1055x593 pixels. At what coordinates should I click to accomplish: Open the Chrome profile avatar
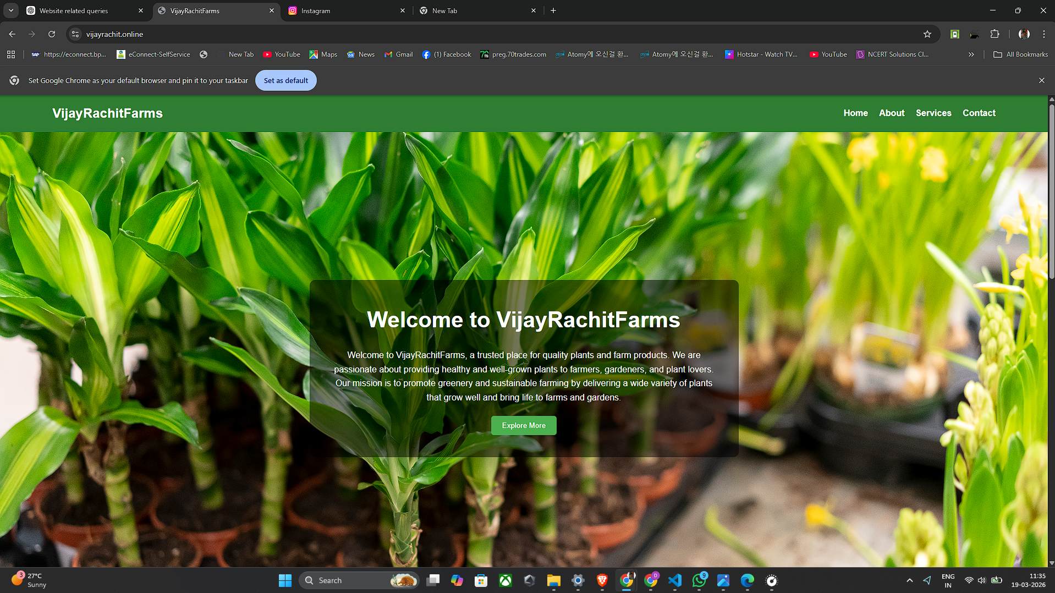(1024, 34)
